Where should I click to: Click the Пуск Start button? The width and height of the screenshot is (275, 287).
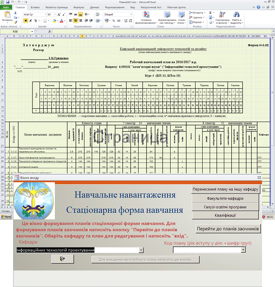(x=6, y=217)
